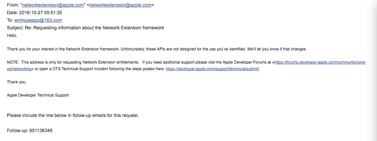Viewport: 377px width, 141px height.
Task: Click the 'From:' header label
Action: click(12, 5)
